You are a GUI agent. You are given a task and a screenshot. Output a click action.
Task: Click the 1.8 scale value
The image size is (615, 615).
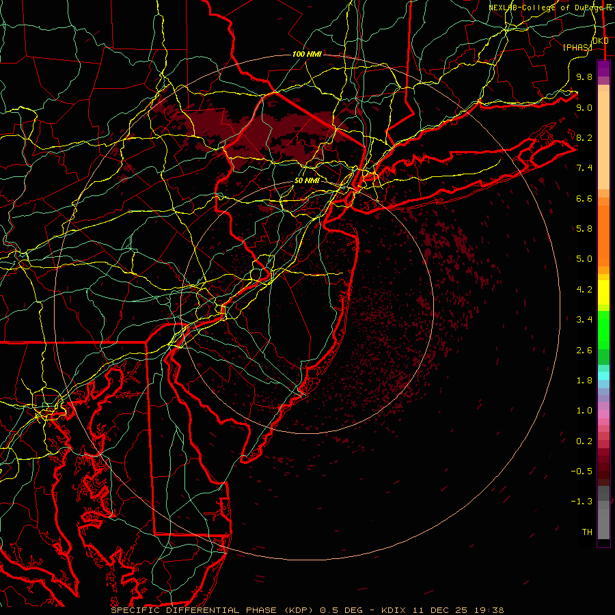(x=584, y=381)
